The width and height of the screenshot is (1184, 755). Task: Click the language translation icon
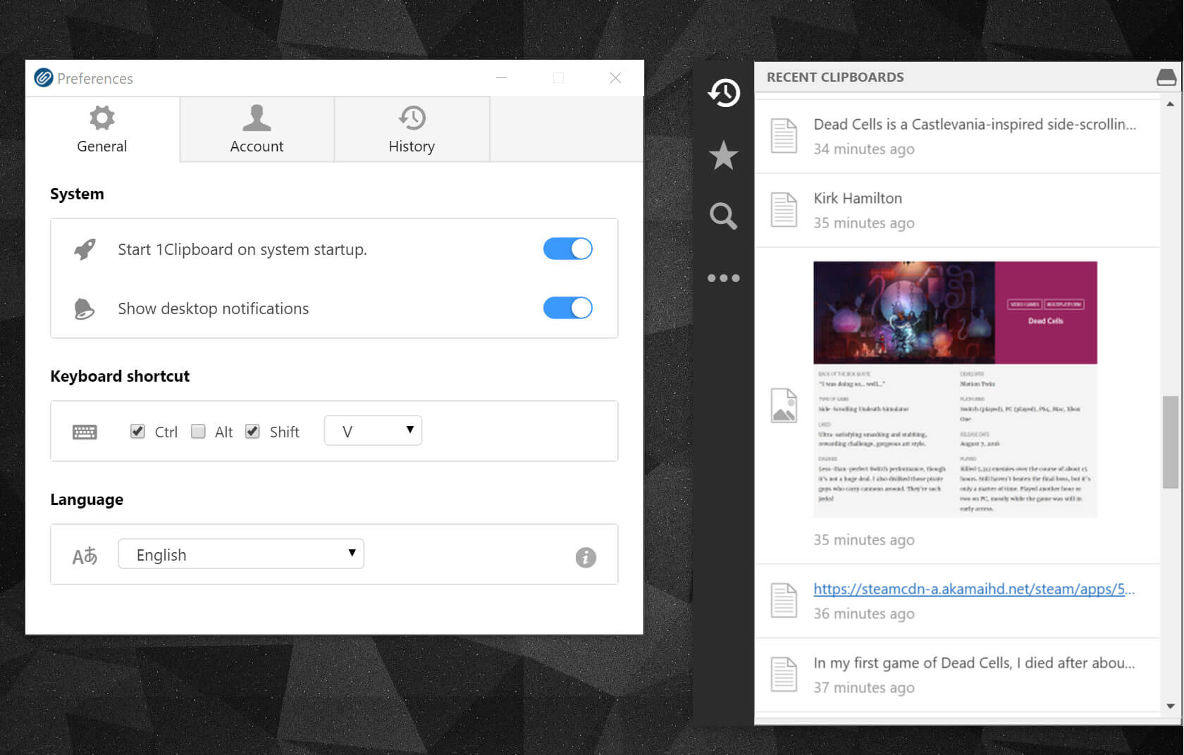tap(85, 556)
